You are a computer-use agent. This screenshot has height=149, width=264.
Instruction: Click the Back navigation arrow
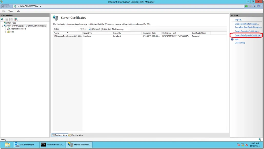pyautogui.click(x=3, y=6)
